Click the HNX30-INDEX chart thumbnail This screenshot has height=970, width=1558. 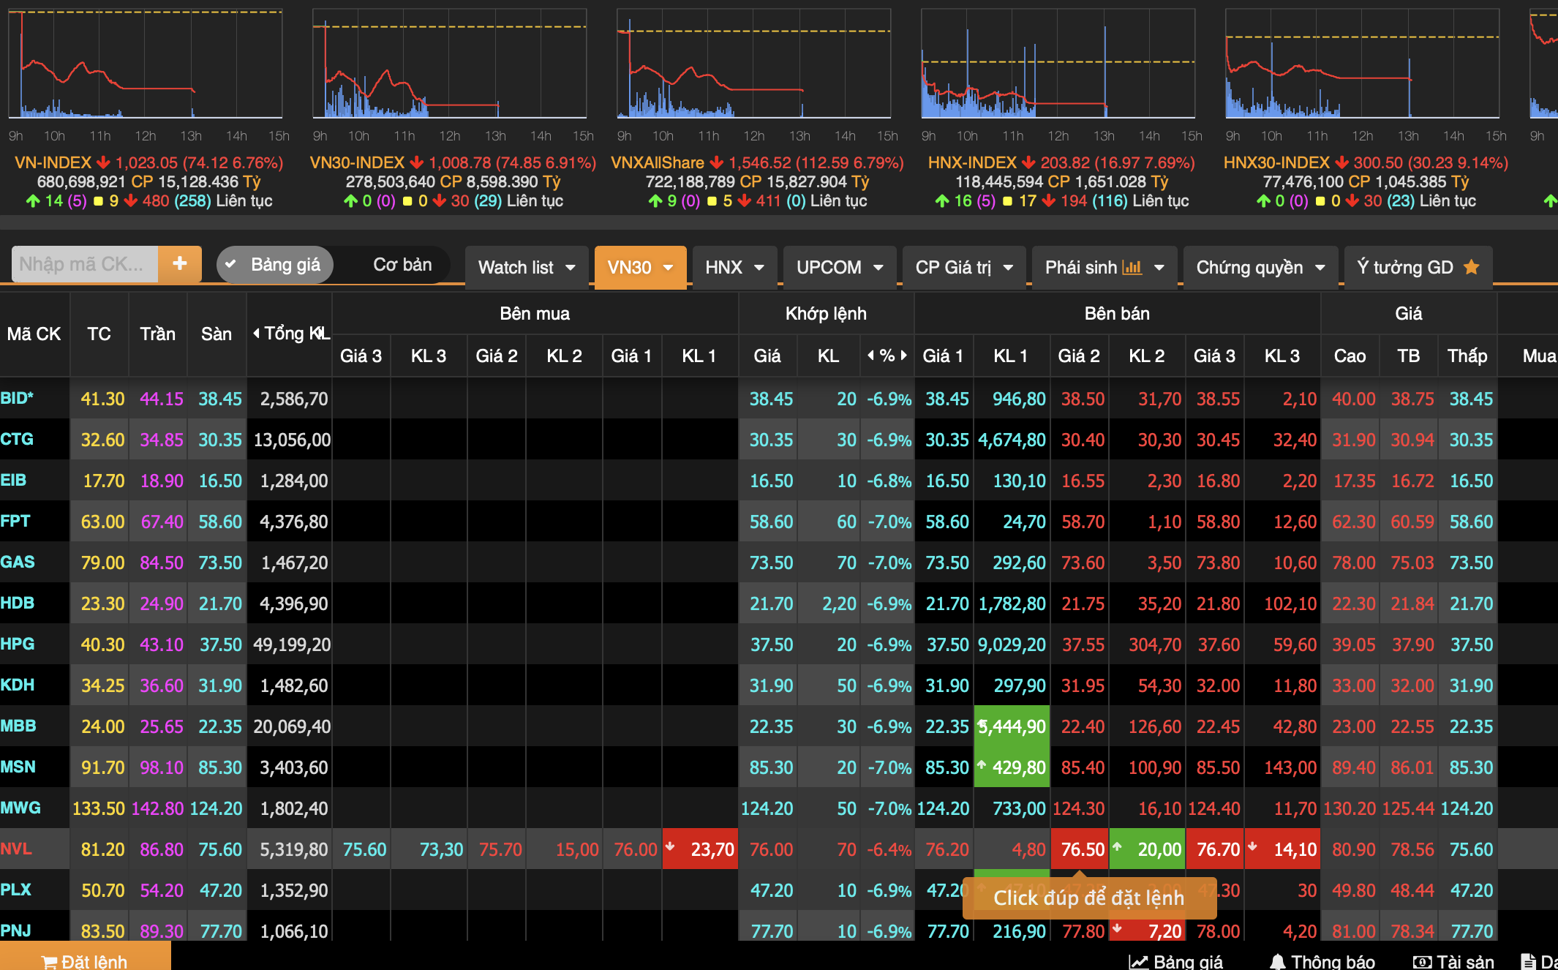(1362, 64)
